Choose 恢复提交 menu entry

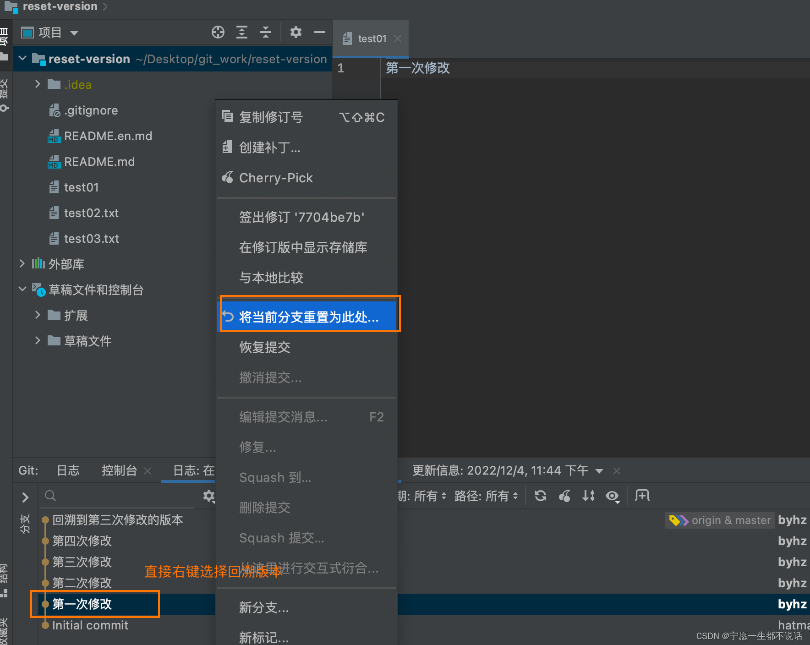(x=306, y=347)
